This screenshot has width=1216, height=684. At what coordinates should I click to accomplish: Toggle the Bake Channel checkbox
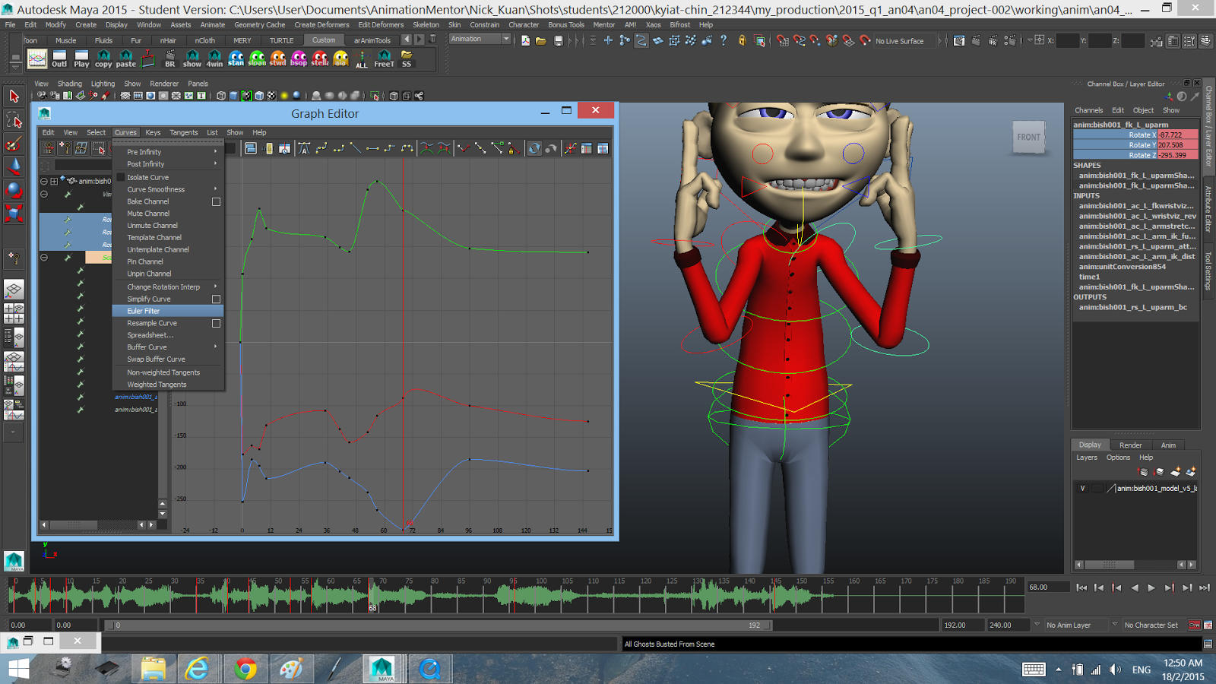tap(216, 201)
